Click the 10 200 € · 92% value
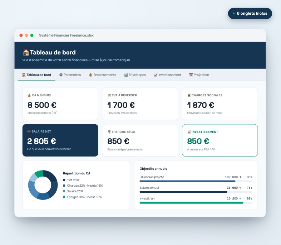Screen dimensions: 281x245 pos(239,198)
